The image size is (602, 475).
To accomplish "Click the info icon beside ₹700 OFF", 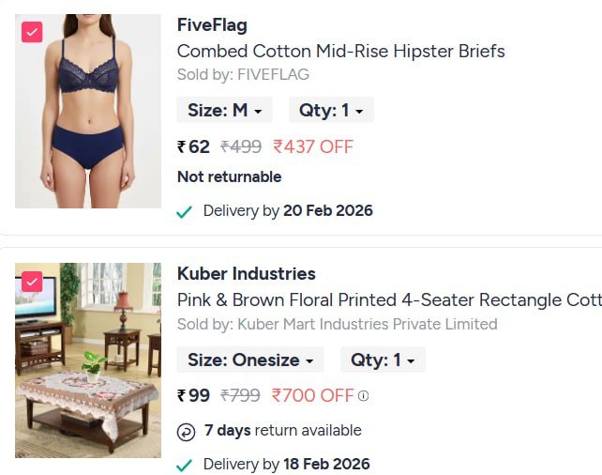I will click(x=364, y=396).
